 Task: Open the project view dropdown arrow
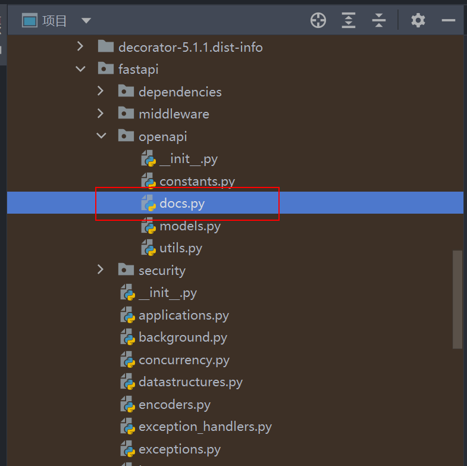click(86, 21)
